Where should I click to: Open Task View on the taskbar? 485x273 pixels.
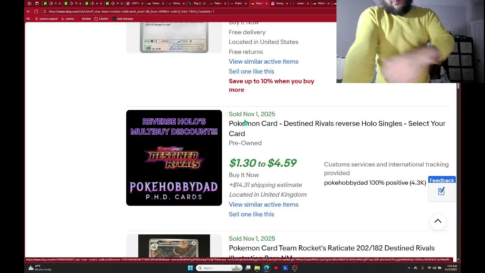(248, 268)
